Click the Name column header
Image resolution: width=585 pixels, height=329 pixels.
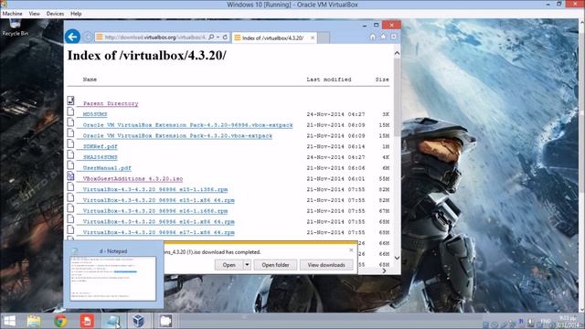tap(90, 80)
